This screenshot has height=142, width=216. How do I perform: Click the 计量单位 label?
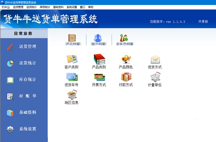155,85
